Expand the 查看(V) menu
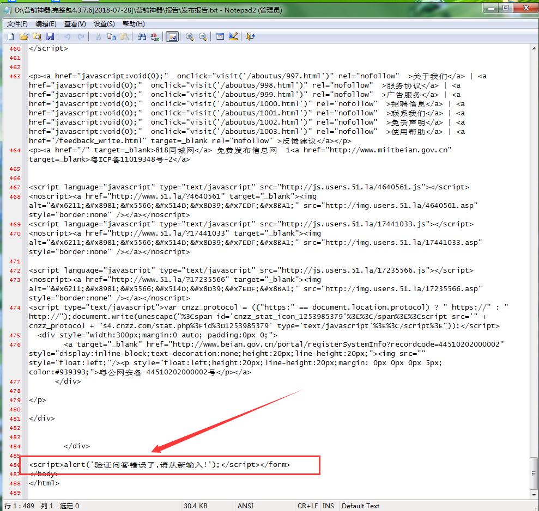This screenshot has width=539, height=511. pyautogui.click(x=75, y=24)
